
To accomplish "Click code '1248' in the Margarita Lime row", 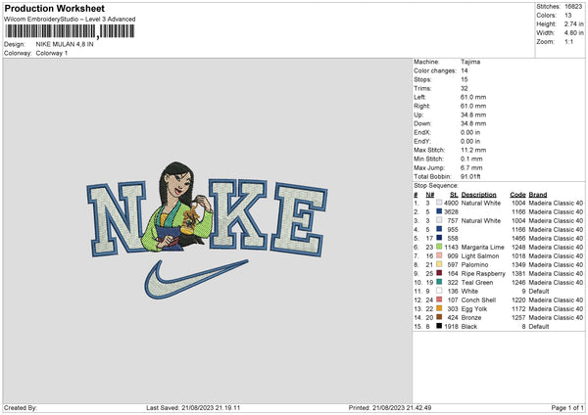I will (x=518, y=248).
